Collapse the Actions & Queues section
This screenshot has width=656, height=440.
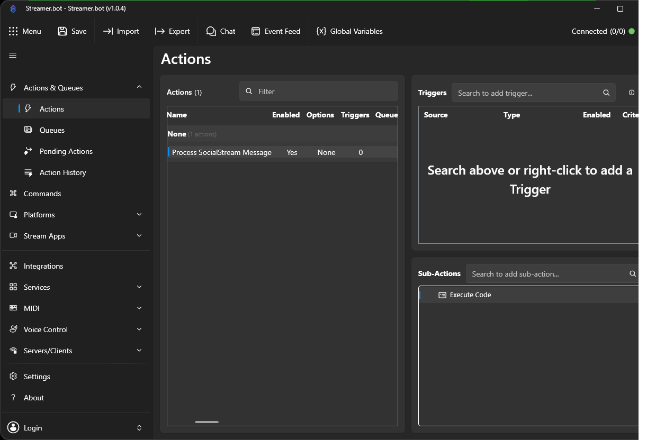pyautogui.click(x=139, y=87)
